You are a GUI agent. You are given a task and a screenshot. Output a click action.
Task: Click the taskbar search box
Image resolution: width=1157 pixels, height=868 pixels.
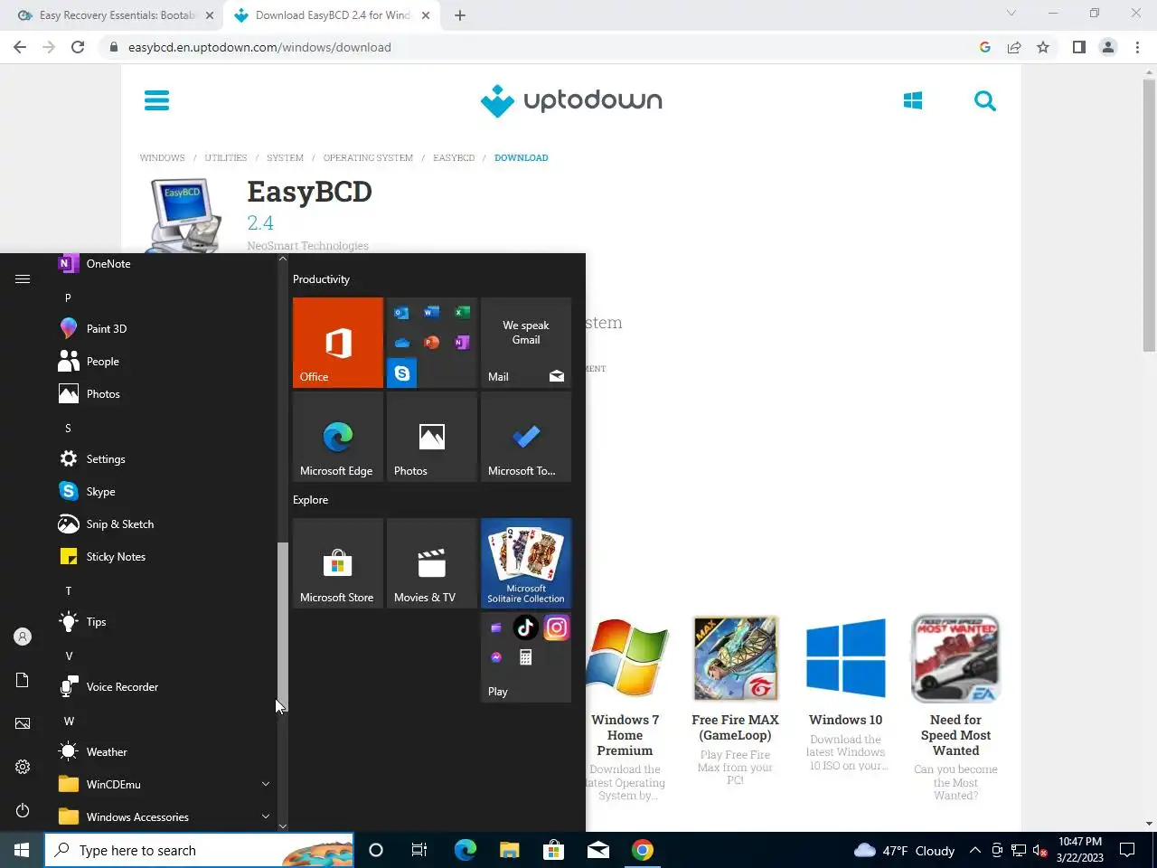click(x=200, y=850)
